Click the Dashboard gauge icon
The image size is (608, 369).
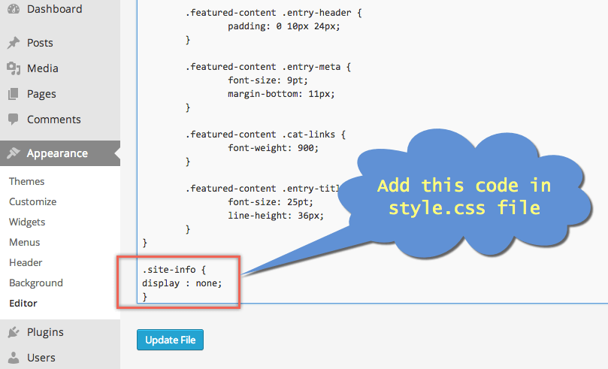14,8
